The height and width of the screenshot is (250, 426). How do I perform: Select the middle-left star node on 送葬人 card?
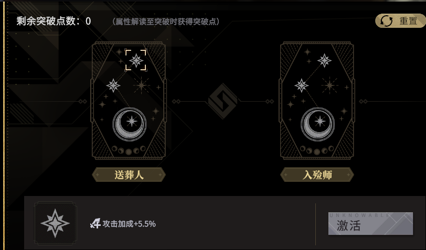pyautogui.click(x=113, y=85)
